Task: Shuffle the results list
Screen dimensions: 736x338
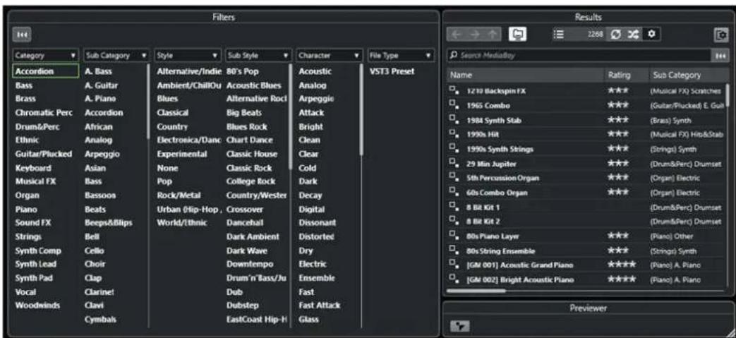Action: coord(632,35)
